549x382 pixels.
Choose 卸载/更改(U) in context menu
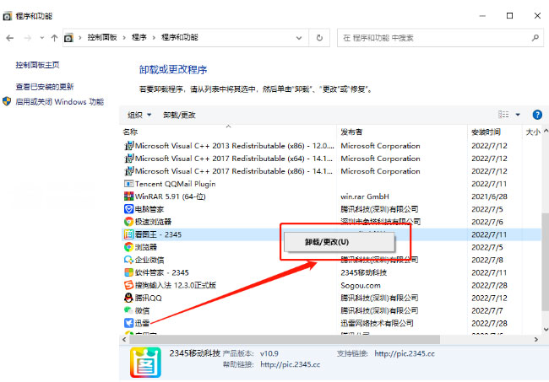339,241
